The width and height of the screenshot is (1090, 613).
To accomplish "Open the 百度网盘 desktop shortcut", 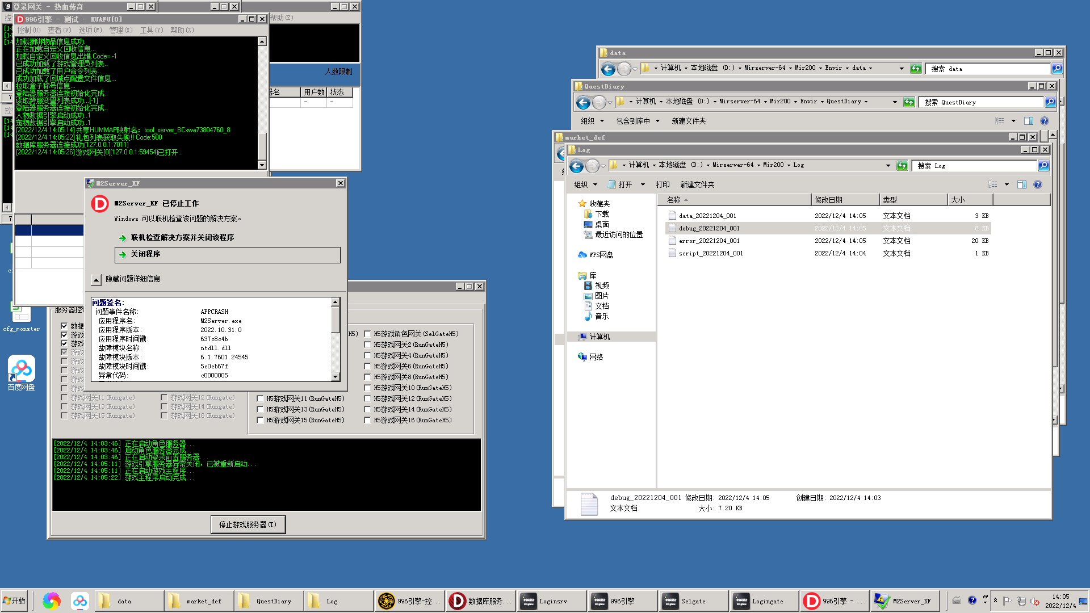I will pos(22,373).
